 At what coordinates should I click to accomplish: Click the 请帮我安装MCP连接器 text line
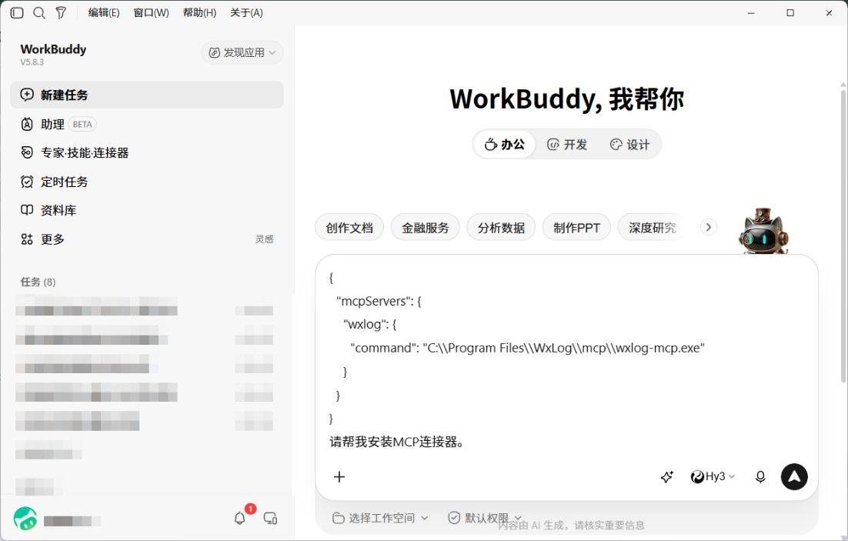coord(397,442)
